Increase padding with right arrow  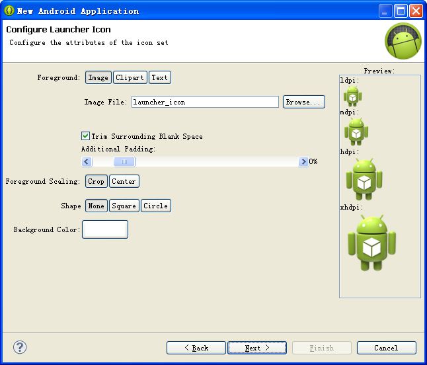[303, 162]
